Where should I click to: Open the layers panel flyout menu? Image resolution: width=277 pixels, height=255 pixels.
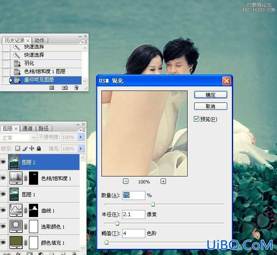82,130
